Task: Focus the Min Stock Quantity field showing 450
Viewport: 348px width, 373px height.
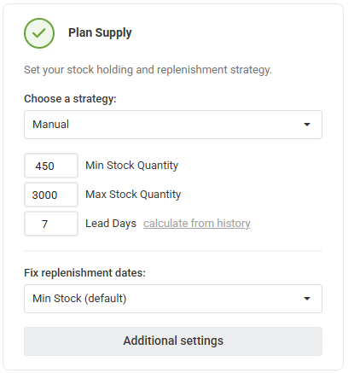Action: pyautogui.click(x=51, y=166)
